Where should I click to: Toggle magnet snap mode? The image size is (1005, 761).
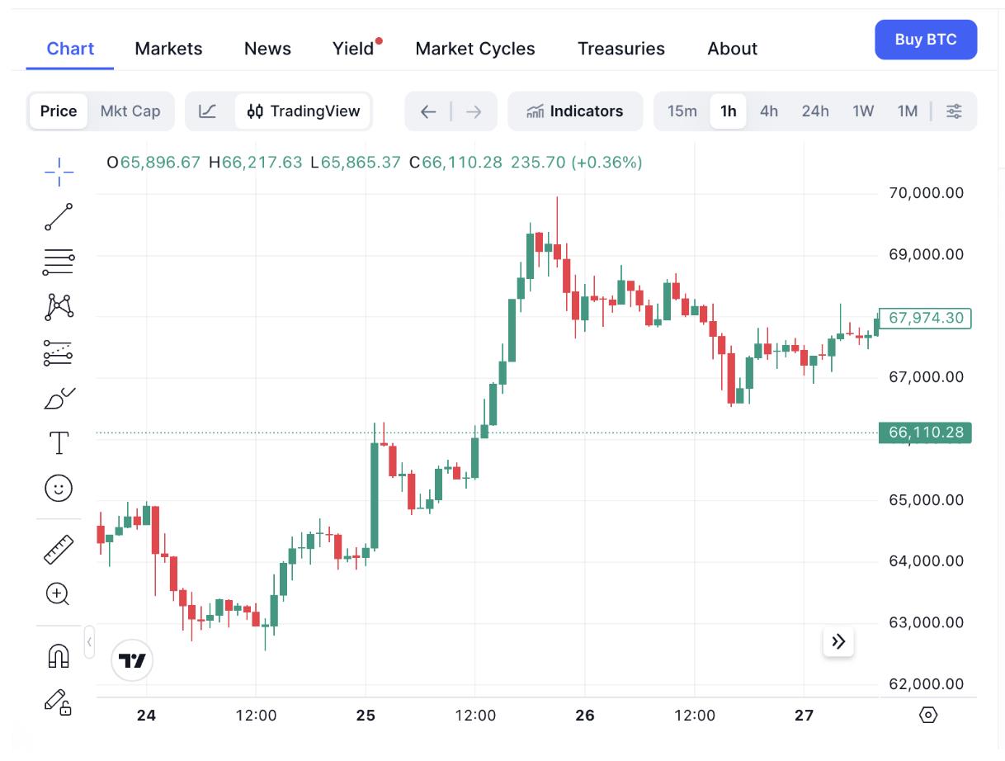pyautogui.click(x=59, y=655)
